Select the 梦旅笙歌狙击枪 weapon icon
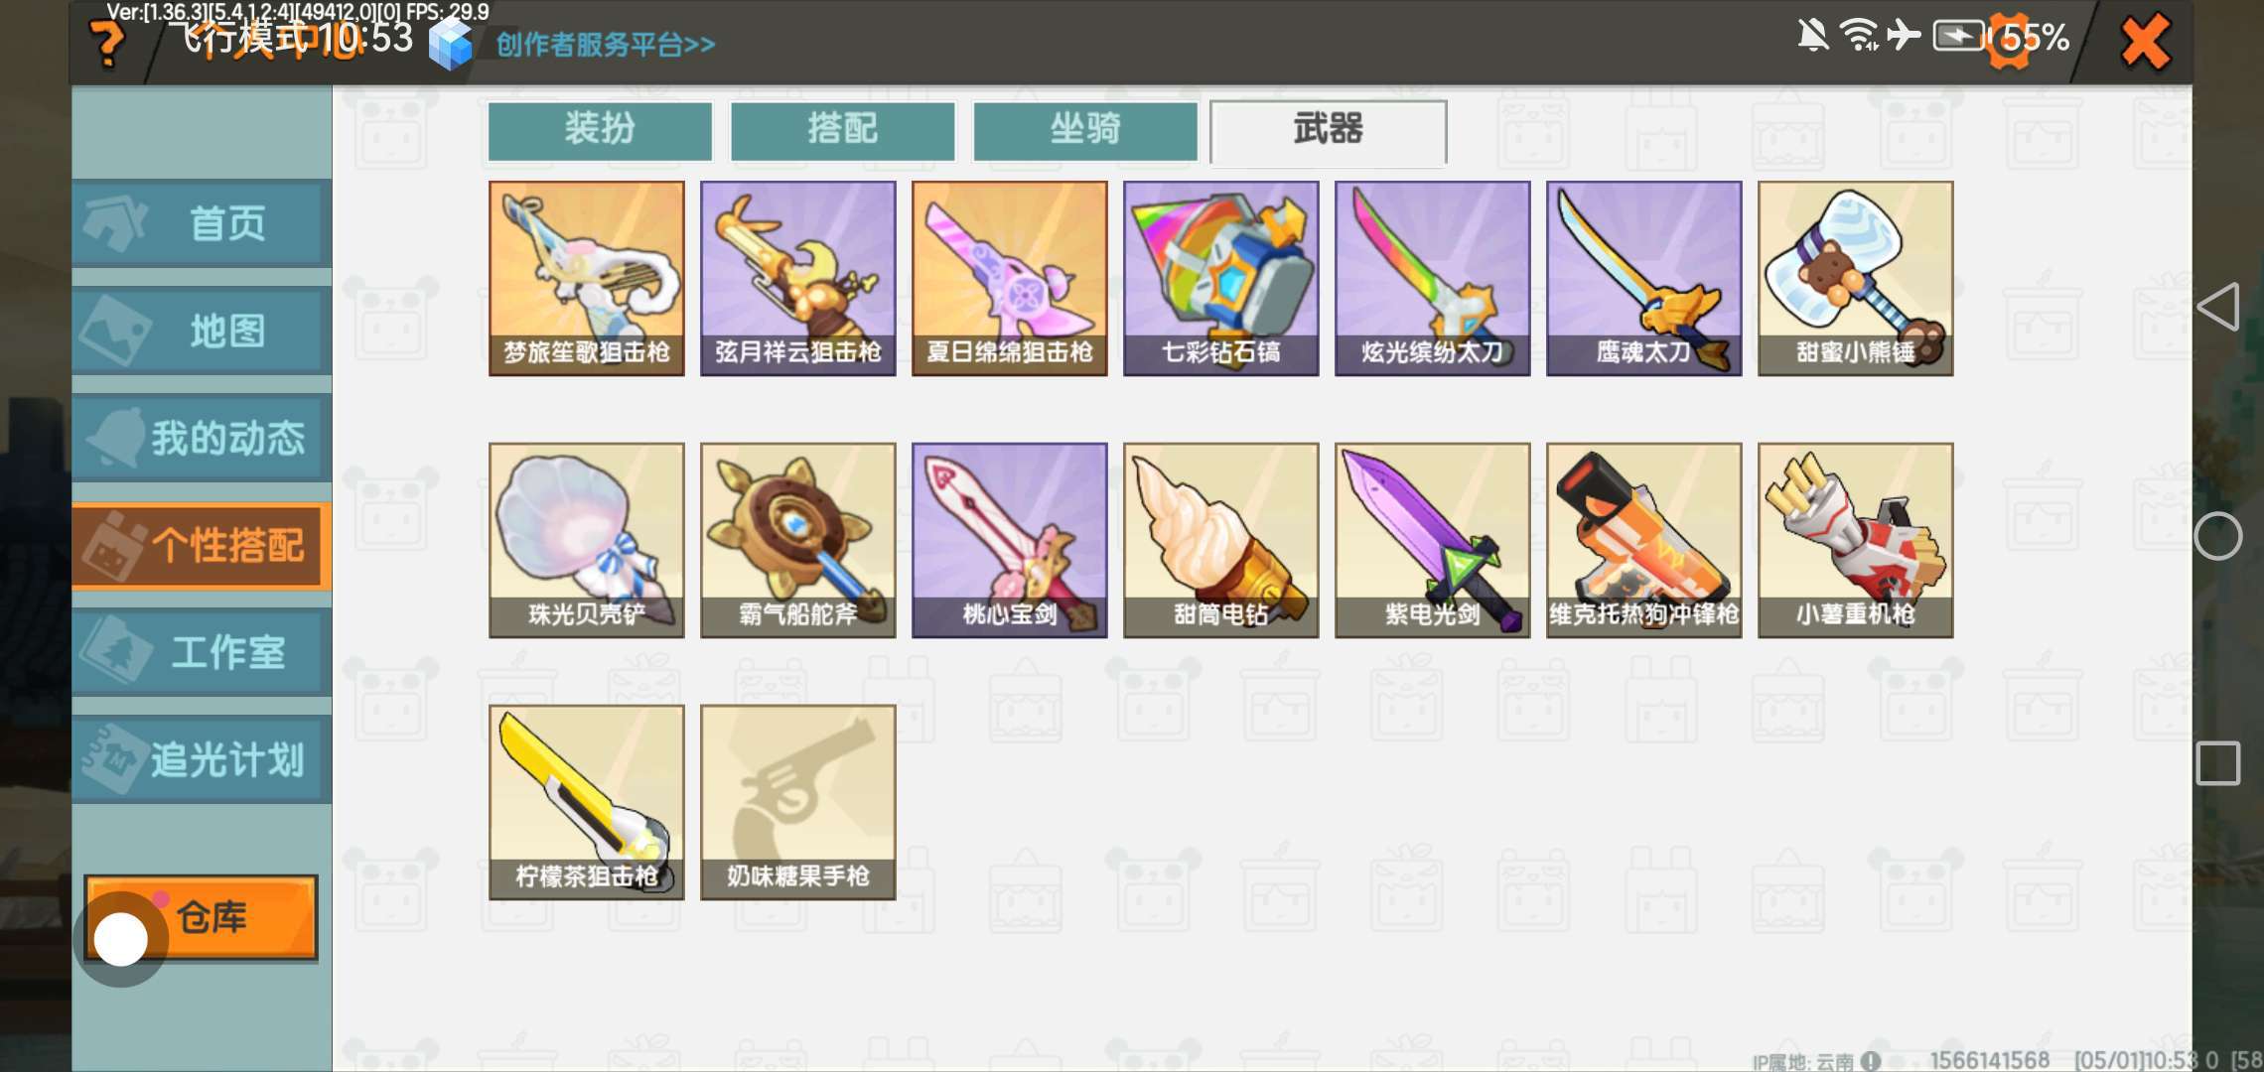The height and width of the screenshot is (1072, 2264). (x=587, y=278)
